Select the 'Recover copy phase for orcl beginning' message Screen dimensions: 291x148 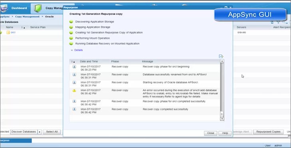(x=166, y=67)
